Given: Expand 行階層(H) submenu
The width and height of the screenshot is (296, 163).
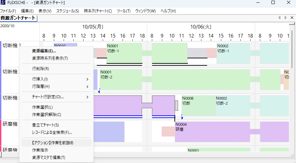Looking at the screenshot, I should click(x=56, y=87).
